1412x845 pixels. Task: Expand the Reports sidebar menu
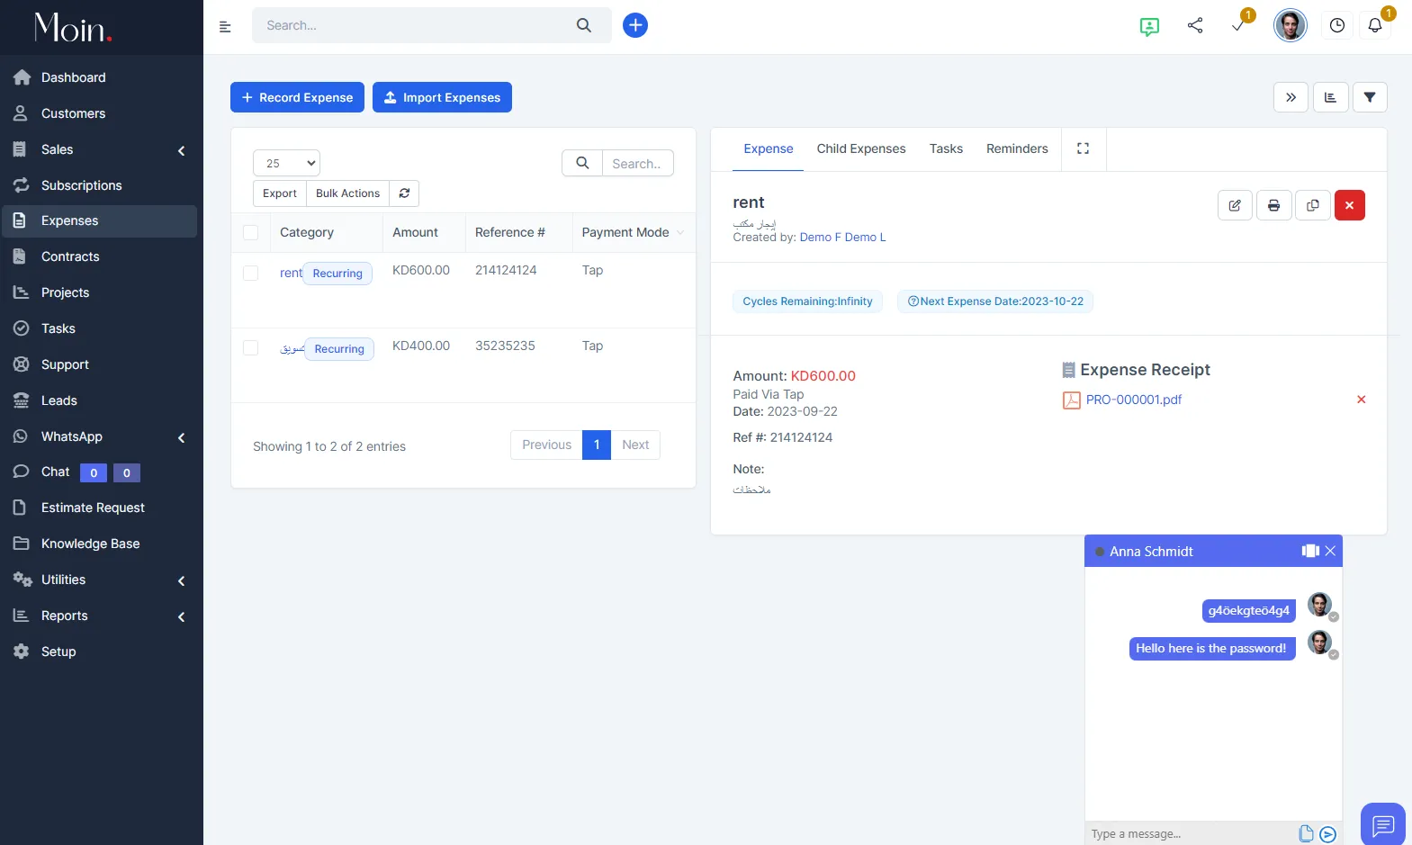point(100,616)
